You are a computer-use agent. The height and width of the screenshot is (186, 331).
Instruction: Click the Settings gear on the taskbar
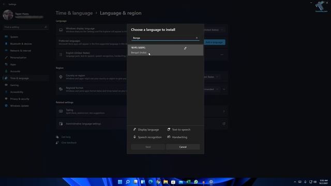pos(211,182)
